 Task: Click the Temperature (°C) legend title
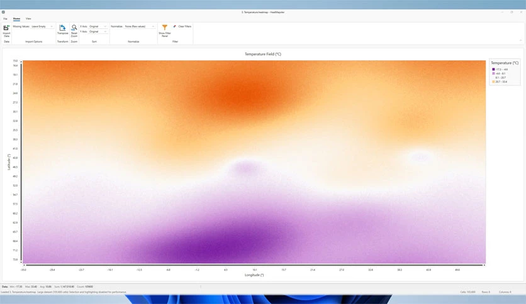[x=505, y=63]
